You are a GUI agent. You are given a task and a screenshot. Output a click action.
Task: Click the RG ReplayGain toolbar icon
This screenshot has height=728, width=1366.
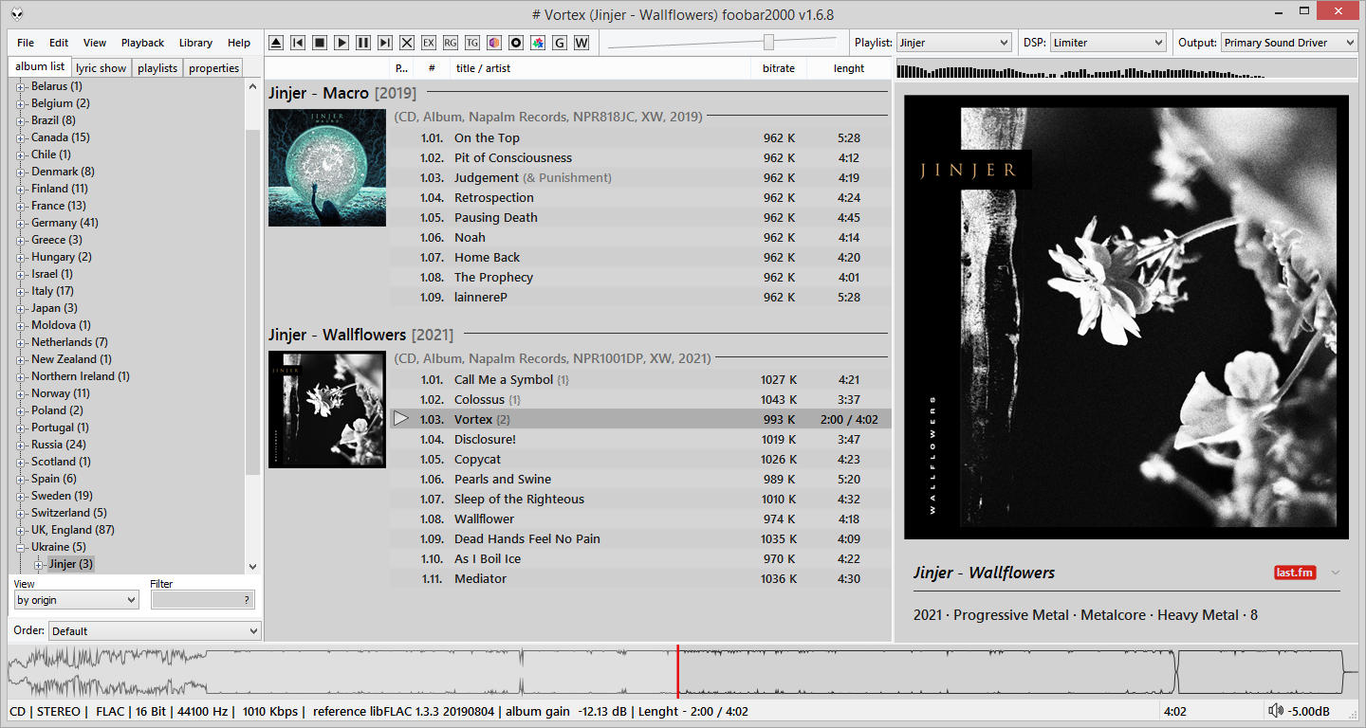(x=450, y=43)
